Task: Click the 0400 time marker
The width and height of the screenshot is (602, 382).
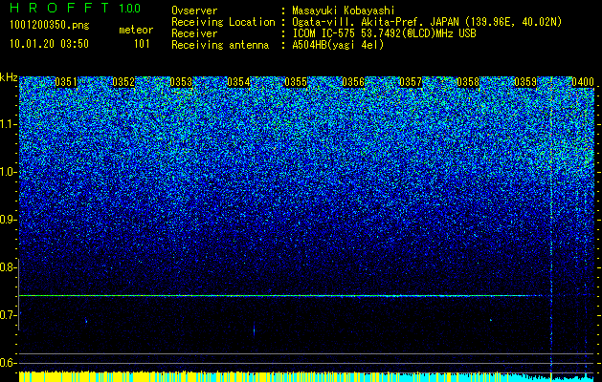Action: [583, 82]
